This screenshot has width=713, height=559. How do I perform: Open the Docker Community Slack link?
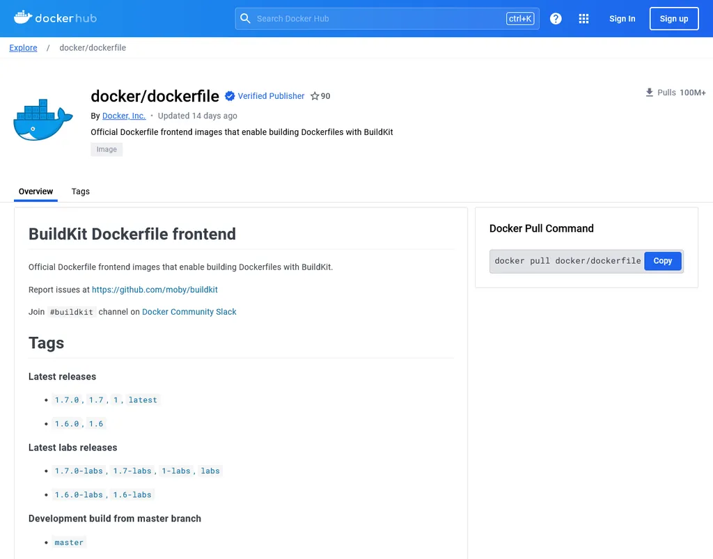189,312
